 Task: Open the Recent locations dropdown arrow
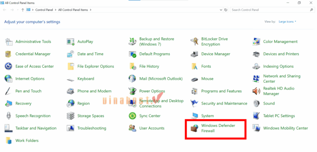point(17,10)
